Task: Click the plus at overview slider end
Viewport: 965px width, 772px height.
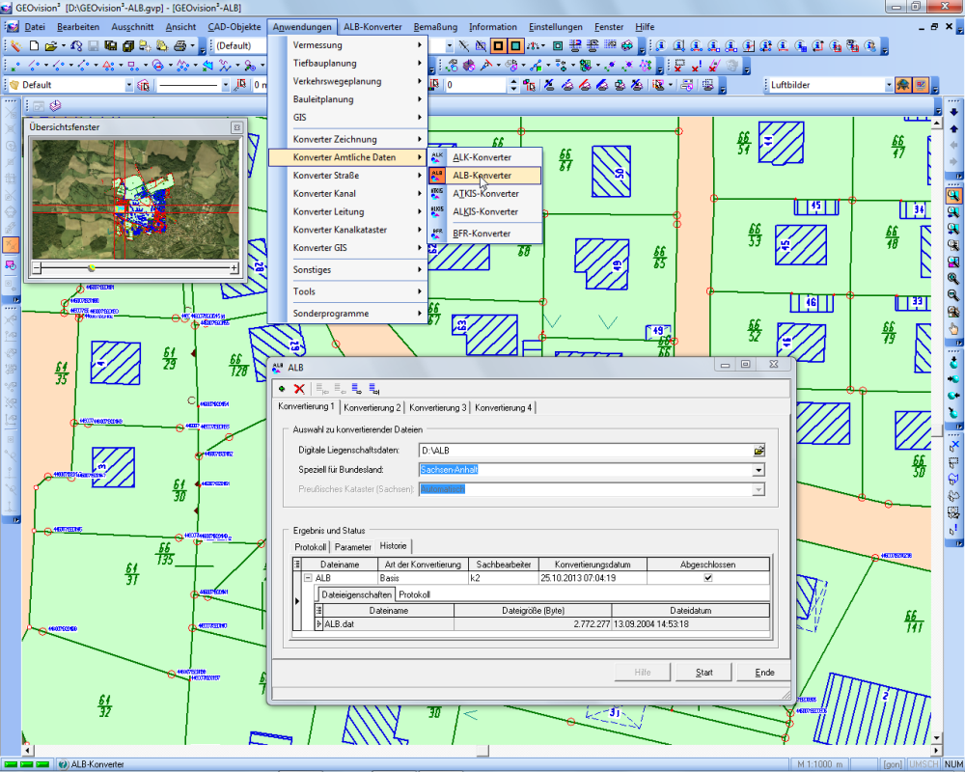Action: (x=234, y=268)
